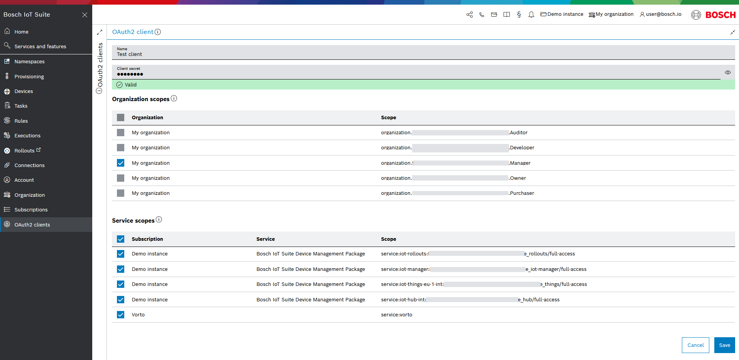Open the My organization selector in header
Screen dimensions: 739x360
(611, 14)
